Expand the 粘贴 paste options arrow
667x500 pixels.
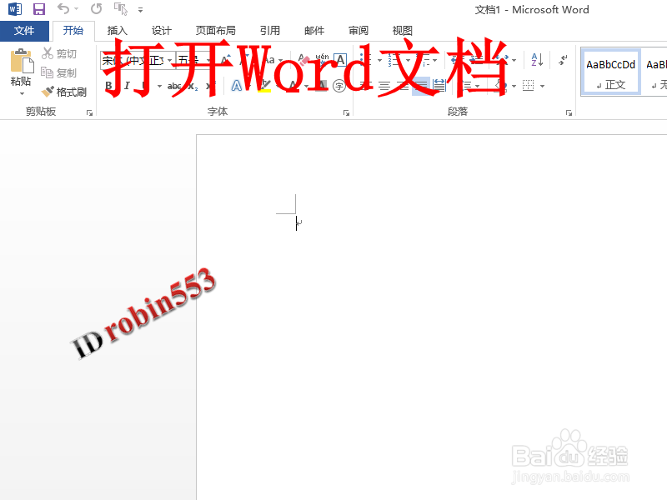pyautogui.click(x=22, y=93)
